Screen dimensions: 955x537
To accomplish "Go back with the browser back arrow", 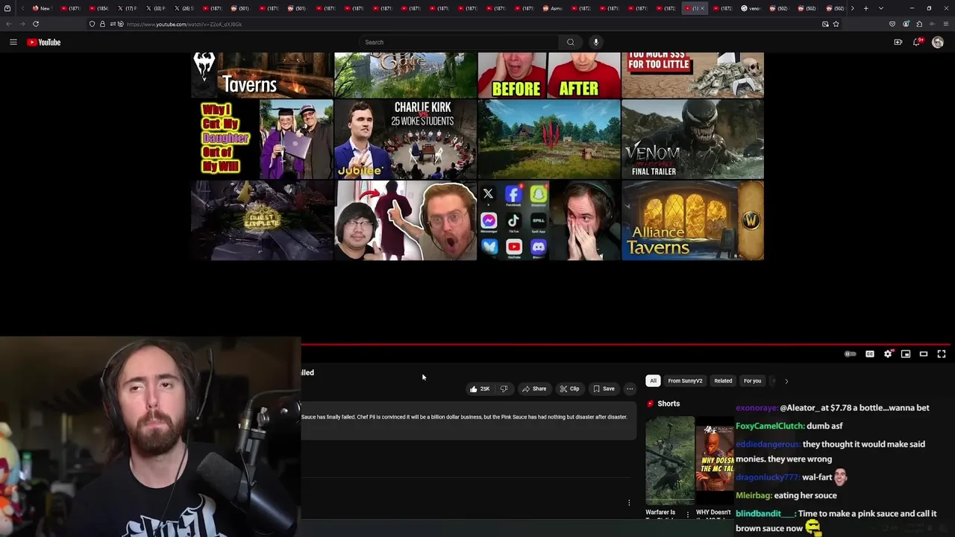I will 9,24.
